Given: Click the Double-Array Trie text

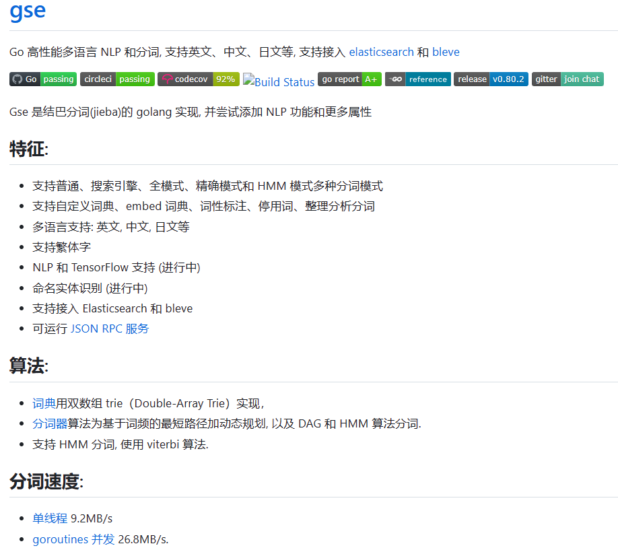Looking at the screenshot, I should (179, 403).
